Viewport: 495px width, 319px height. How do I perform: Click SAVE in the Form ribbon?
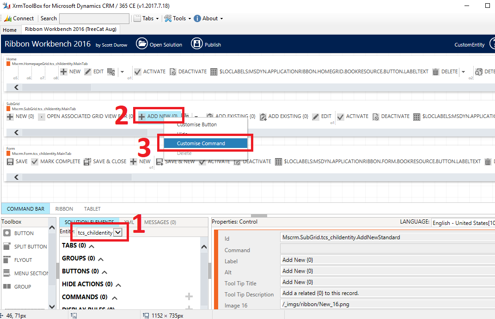(x=18, y=161)
